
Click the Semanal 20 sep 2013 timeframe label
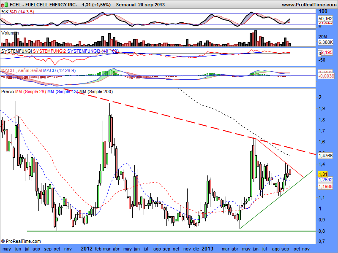coord(140,5)
